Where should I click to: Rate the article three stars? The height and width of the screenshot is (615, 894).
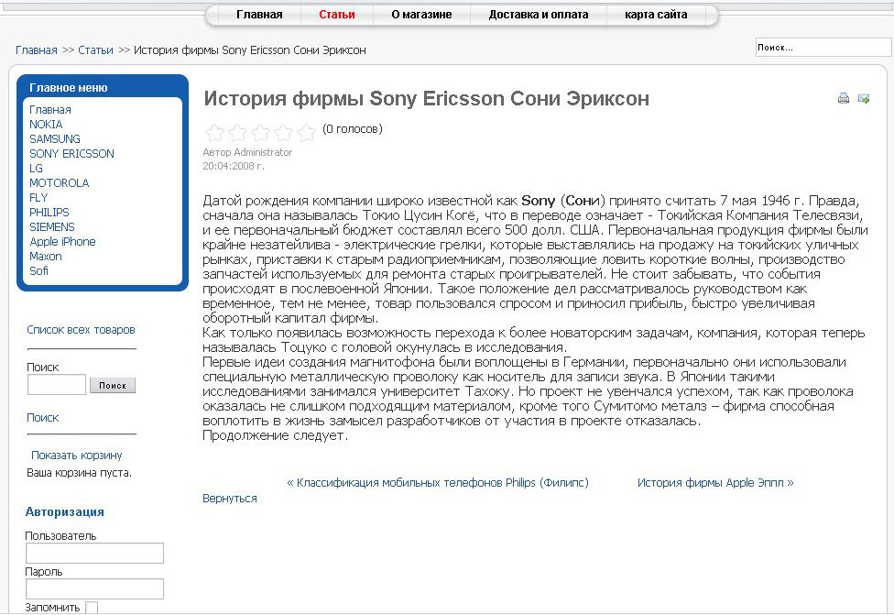pyautogui.click(x=260, y=133)
